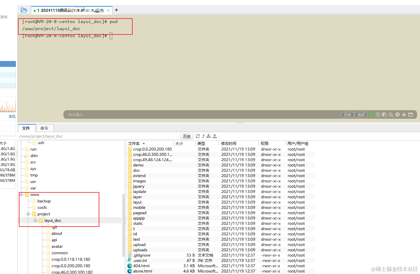Switch to the 命令 tab
Image resolution: width=420 pixels, height=274 pixels.
pyautogui.click(x=45, y=128)
